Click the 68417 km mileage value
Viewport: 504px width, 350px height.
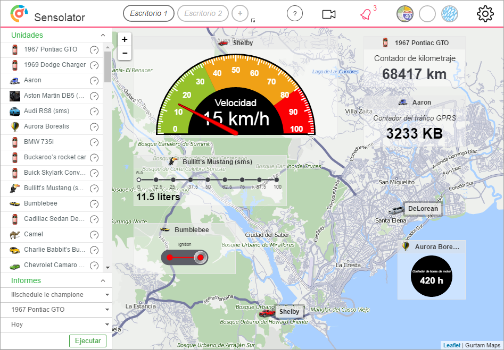414,74
